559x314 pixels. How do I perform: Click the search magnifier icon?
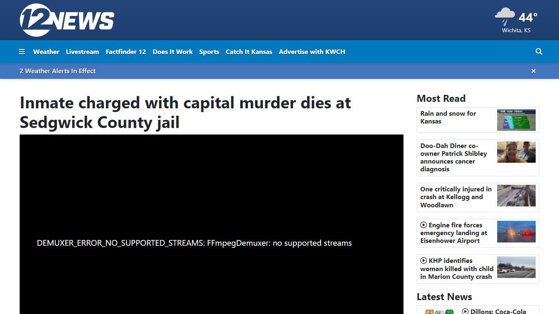tap(539, 52)
